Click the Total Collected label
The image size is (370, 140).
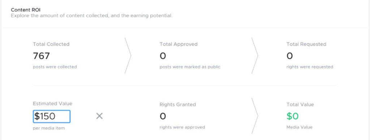click(51, 44)
